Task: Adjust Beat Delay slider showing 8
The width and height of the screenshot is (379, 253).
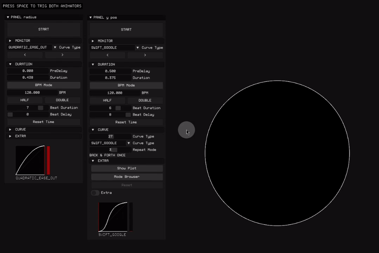Action: (111, 115)
